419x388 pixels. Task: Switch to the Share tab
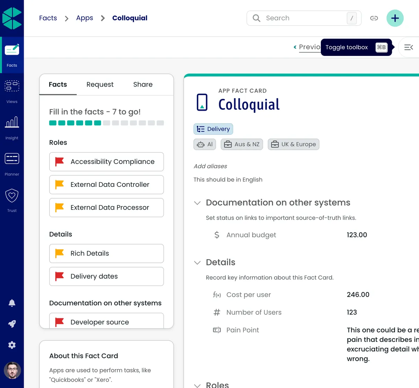tap(143, 85)
